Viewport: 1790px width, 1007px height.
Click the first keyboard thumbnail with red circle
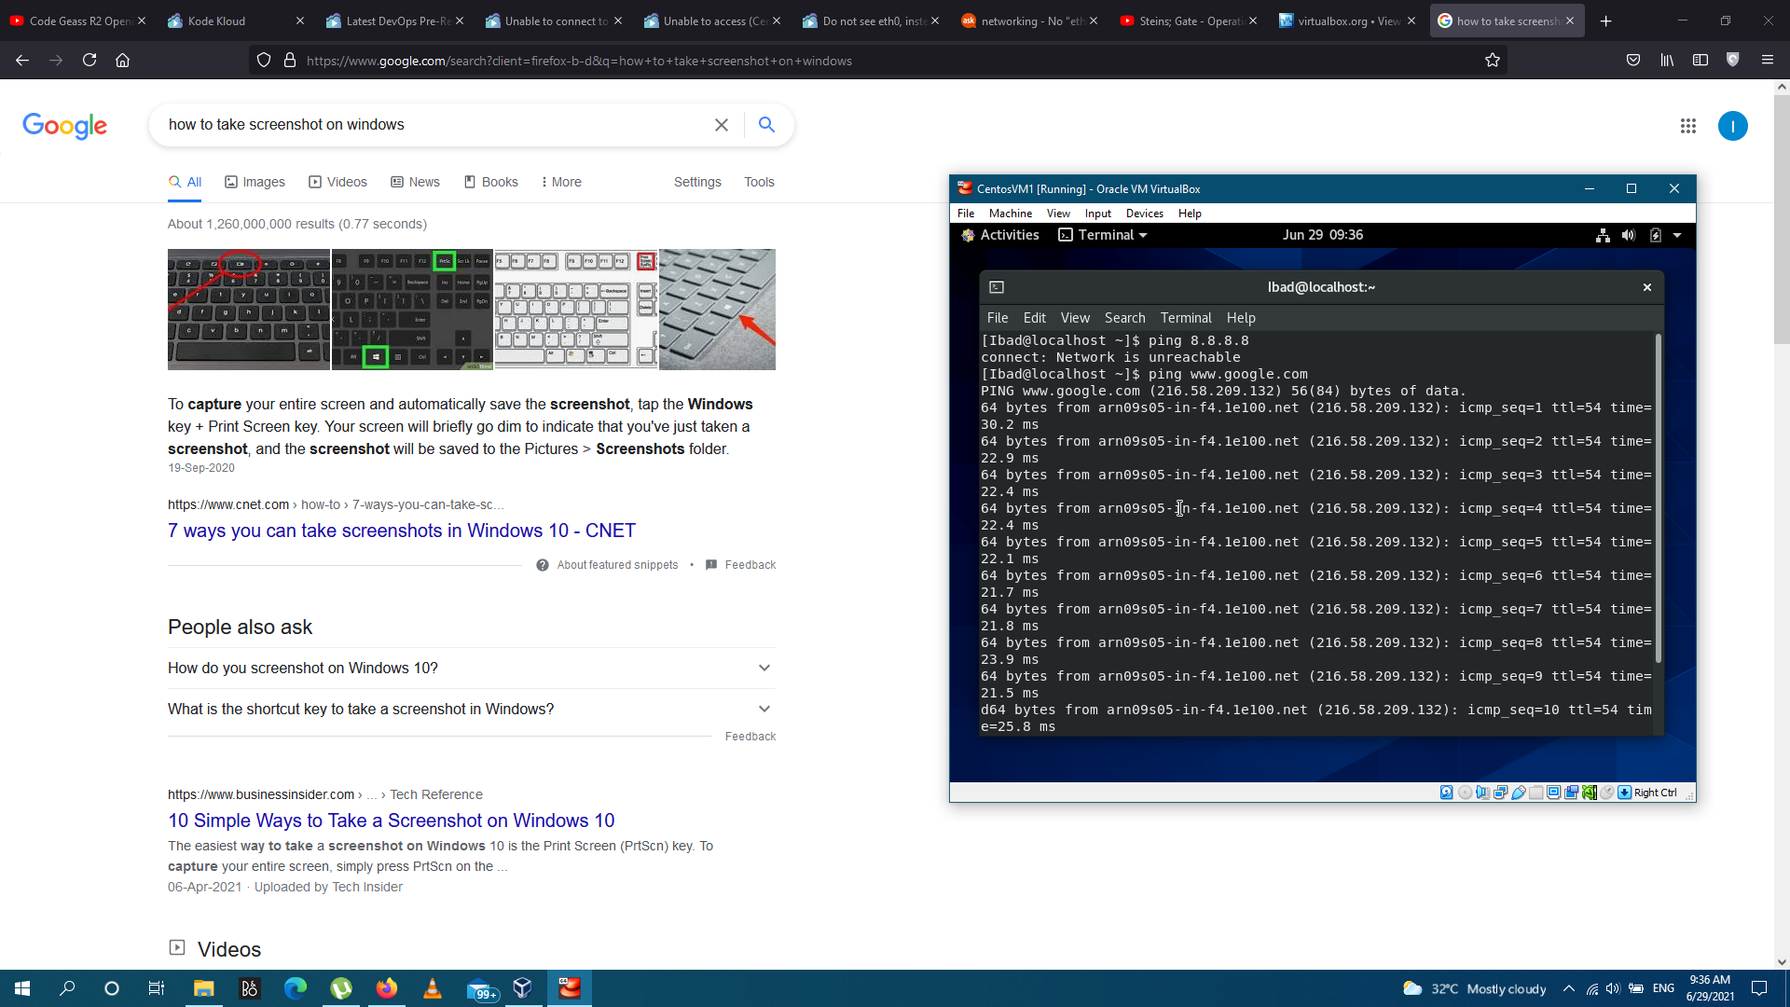[x=249, y=310]
